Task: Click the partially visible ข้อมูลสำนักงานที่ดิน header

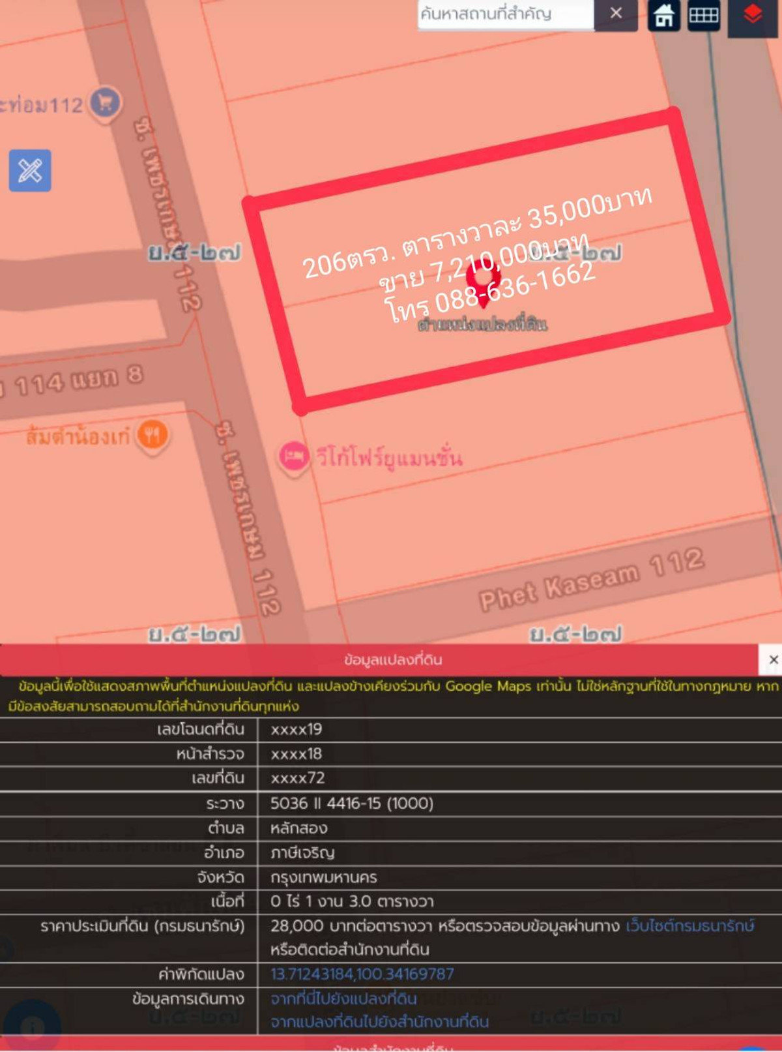Action: point(392,1046)
